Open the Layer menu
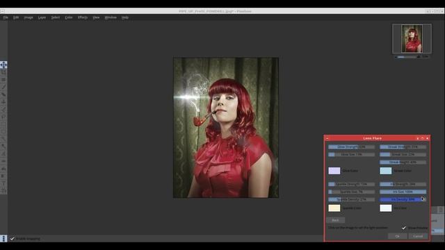This screenshot has width=445, height=250. (x=42, y=17)
